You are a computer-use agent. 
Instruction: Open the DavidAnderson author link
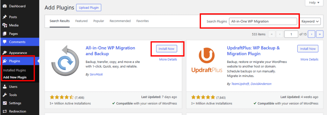(261, 84)
